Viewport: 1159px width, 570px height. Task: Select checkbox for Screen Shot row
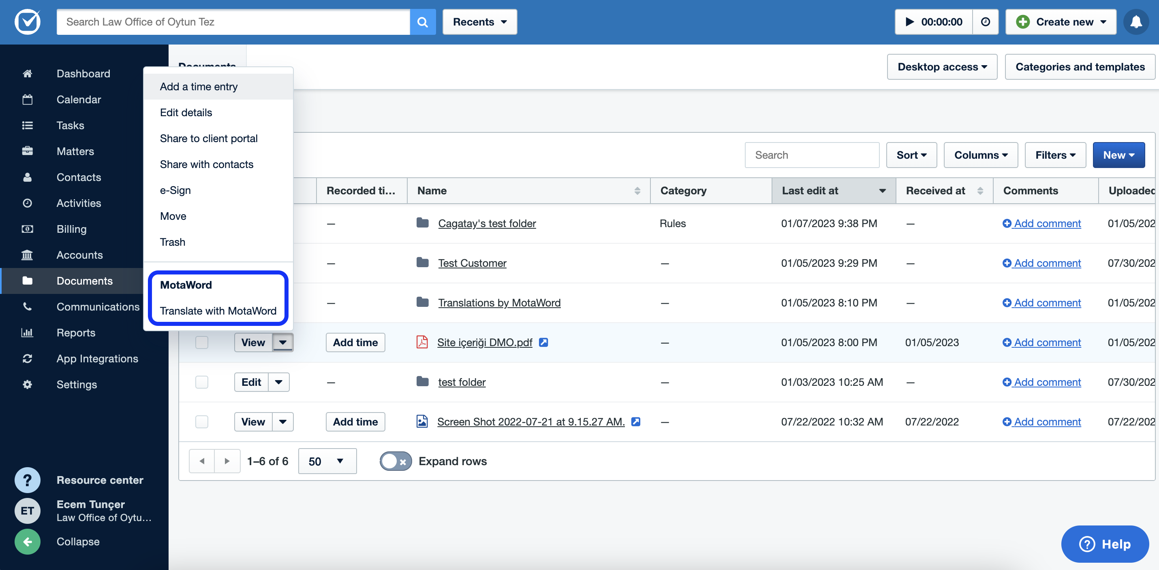201,422
